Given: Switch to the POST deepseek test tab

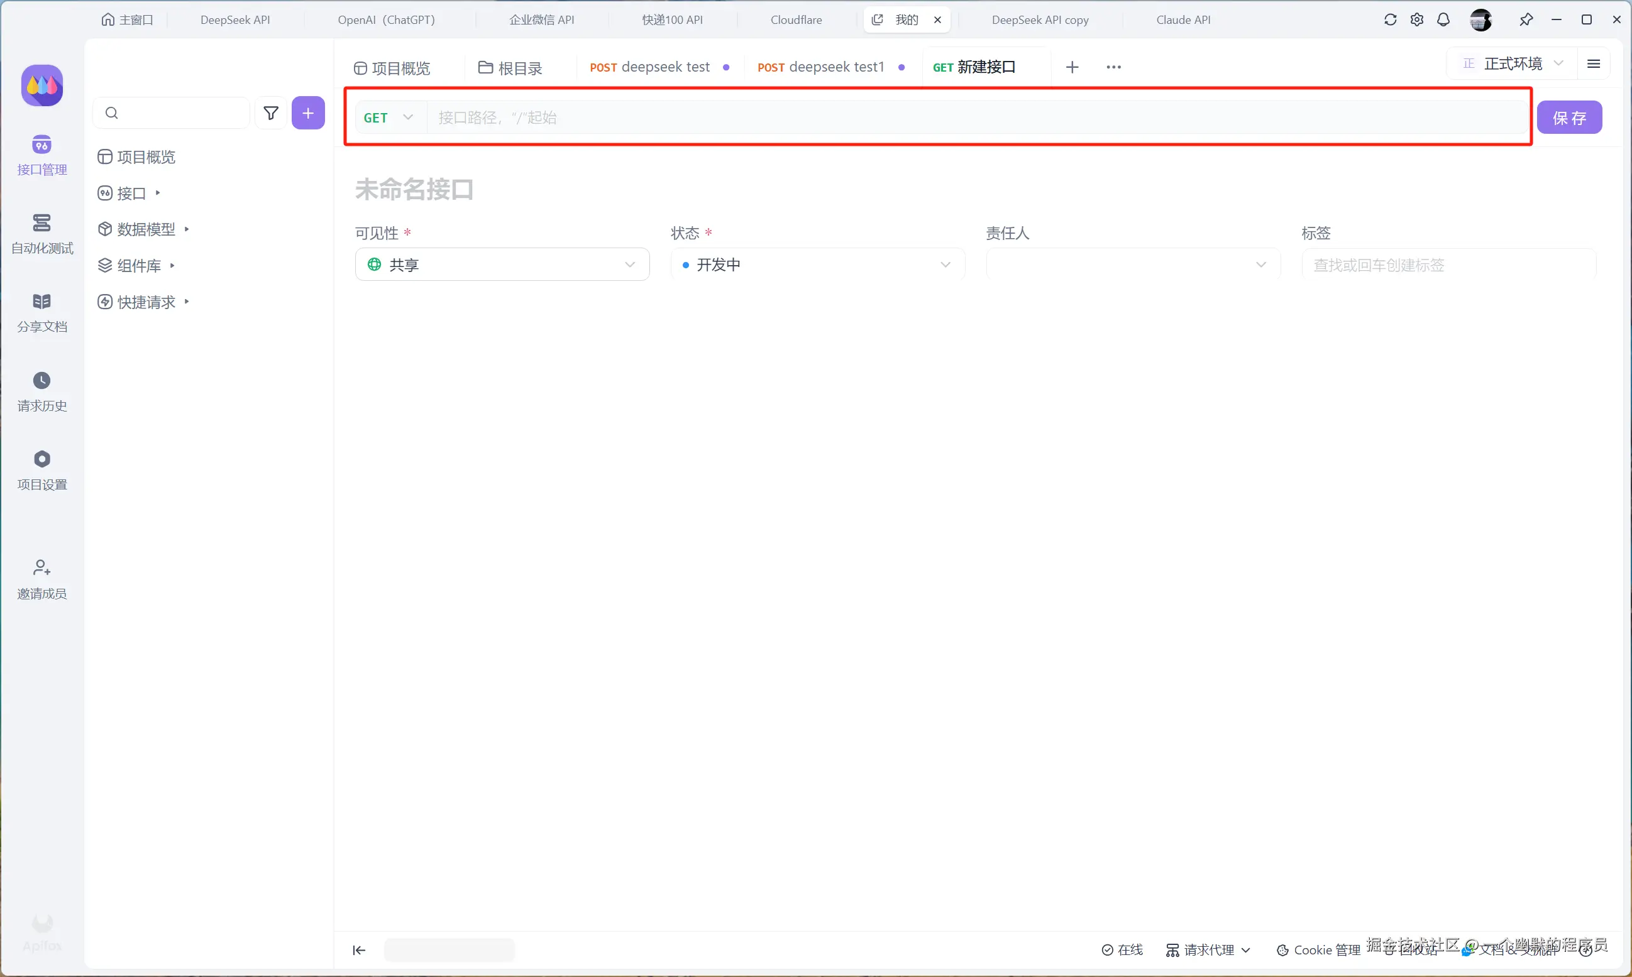Looking at the screenshot, I should [651, 67].
